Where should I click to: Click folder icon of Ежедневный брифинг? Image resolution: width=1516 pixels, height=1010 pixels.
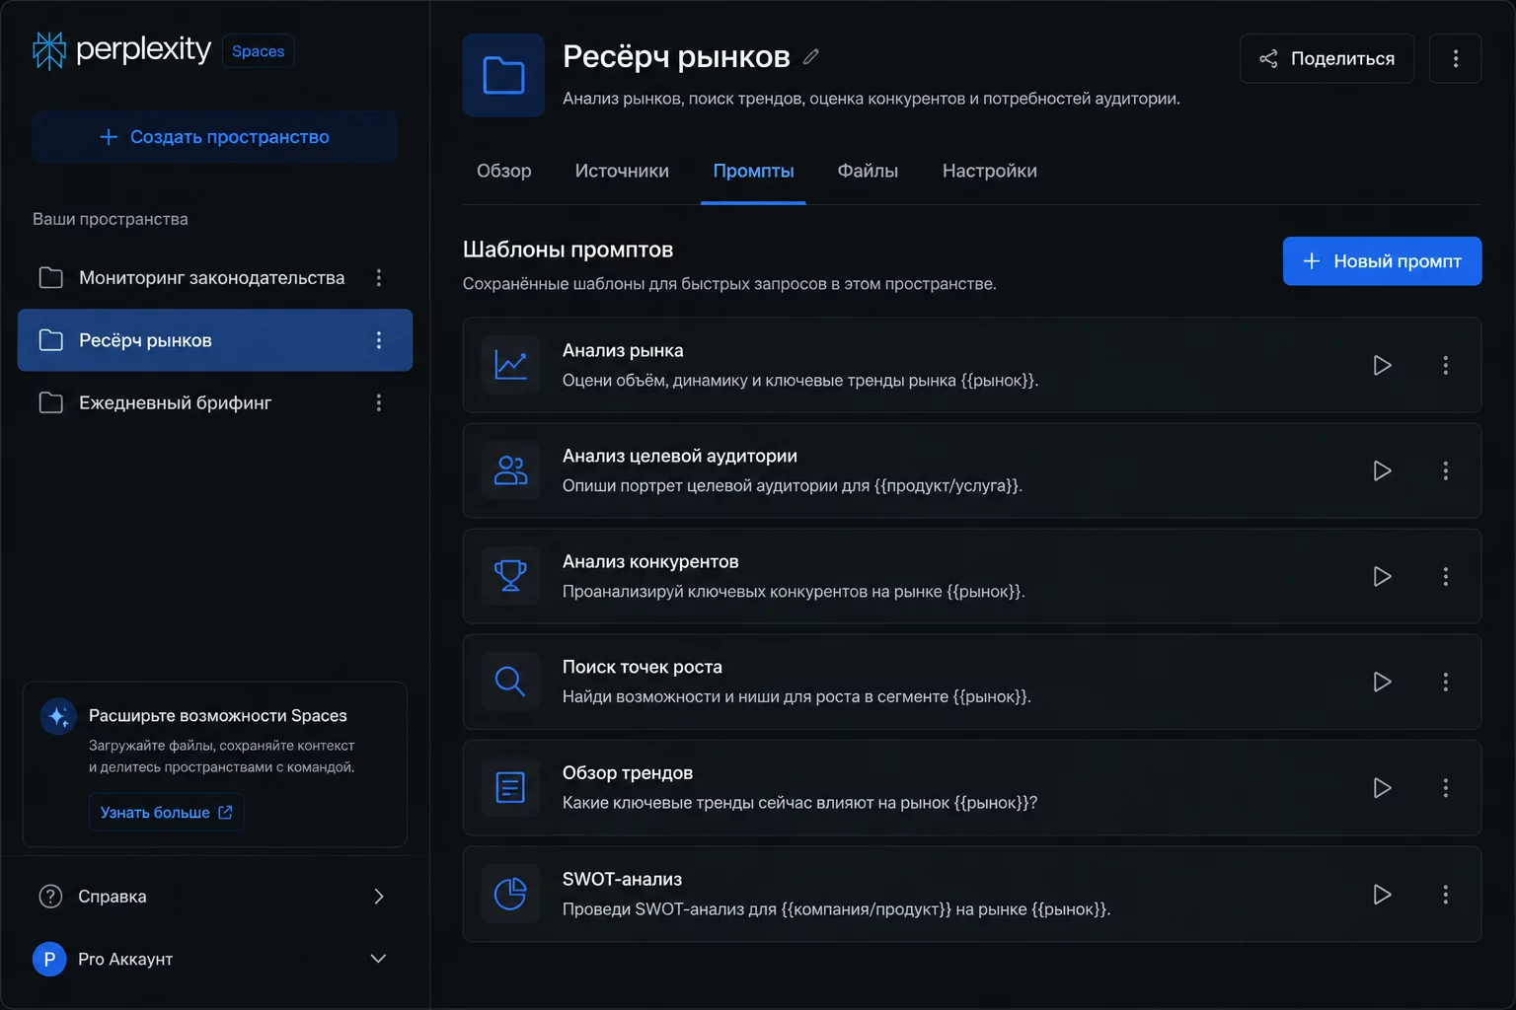tap(50, 402)
